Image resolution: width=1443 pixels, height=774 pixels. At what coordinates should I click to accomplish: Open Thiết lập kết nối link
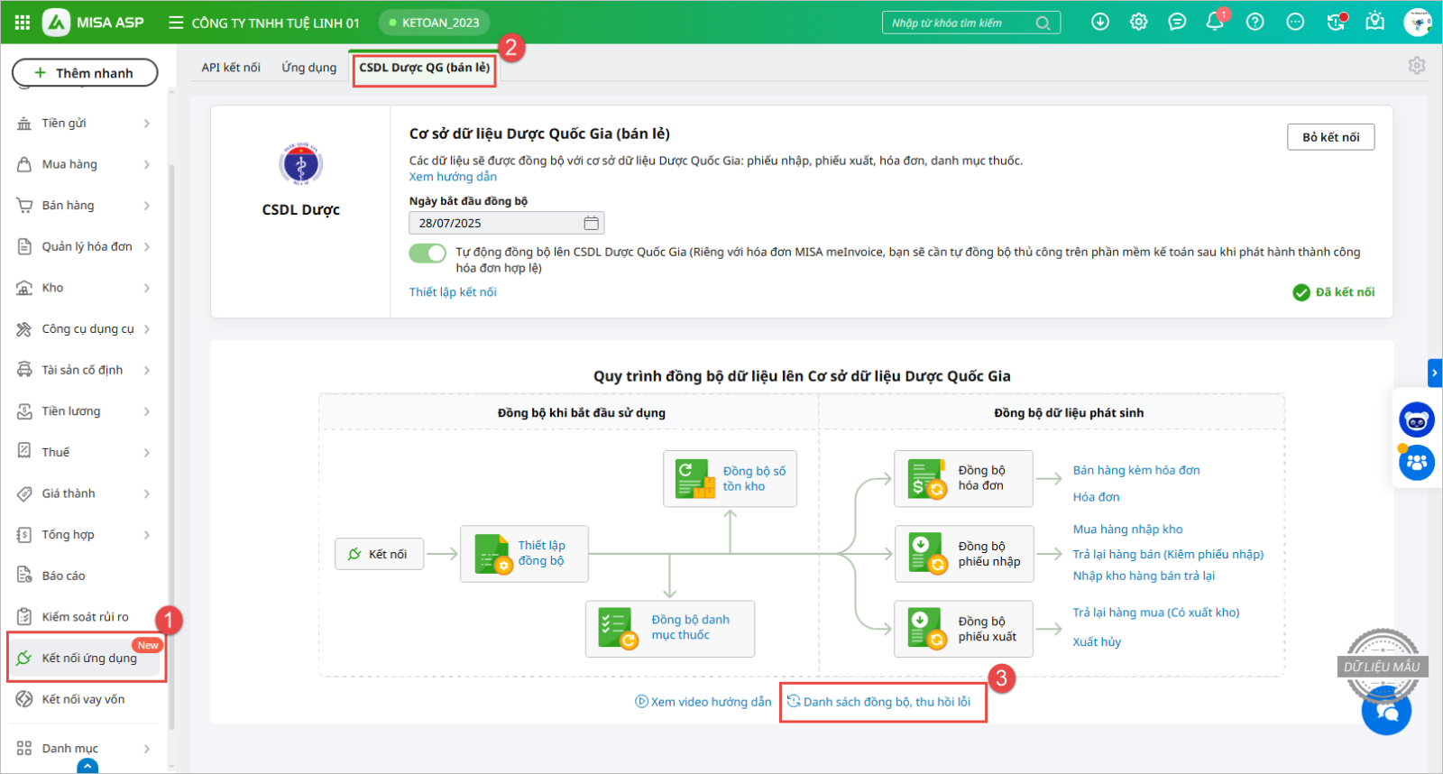pos(453,292)
